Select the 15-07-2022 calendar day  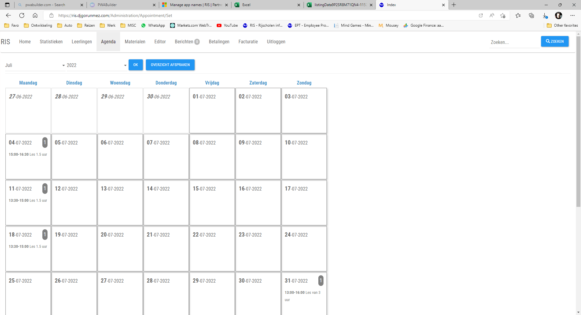pos(212,202)
